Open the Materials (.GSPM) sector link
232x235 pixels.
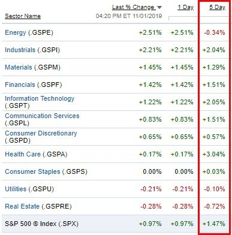coord(32,67)
